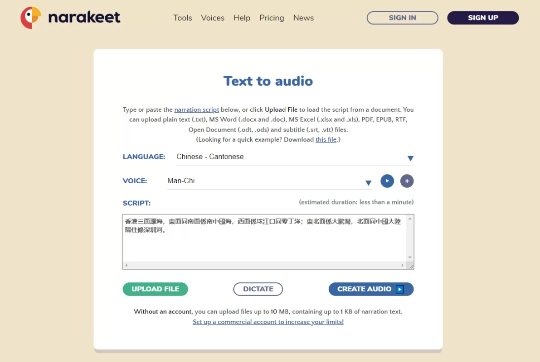Open the Chinese - Cantonese language selector
Viewport: 540px width, 362px height.
(x=295, y=157)
